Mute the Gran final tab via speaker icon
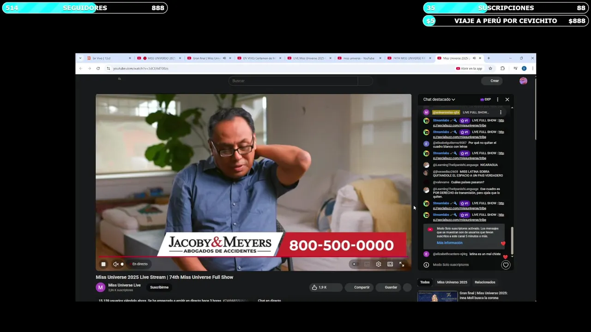The width and height of the screenshot is (591, 332). (x=224, y=58)
